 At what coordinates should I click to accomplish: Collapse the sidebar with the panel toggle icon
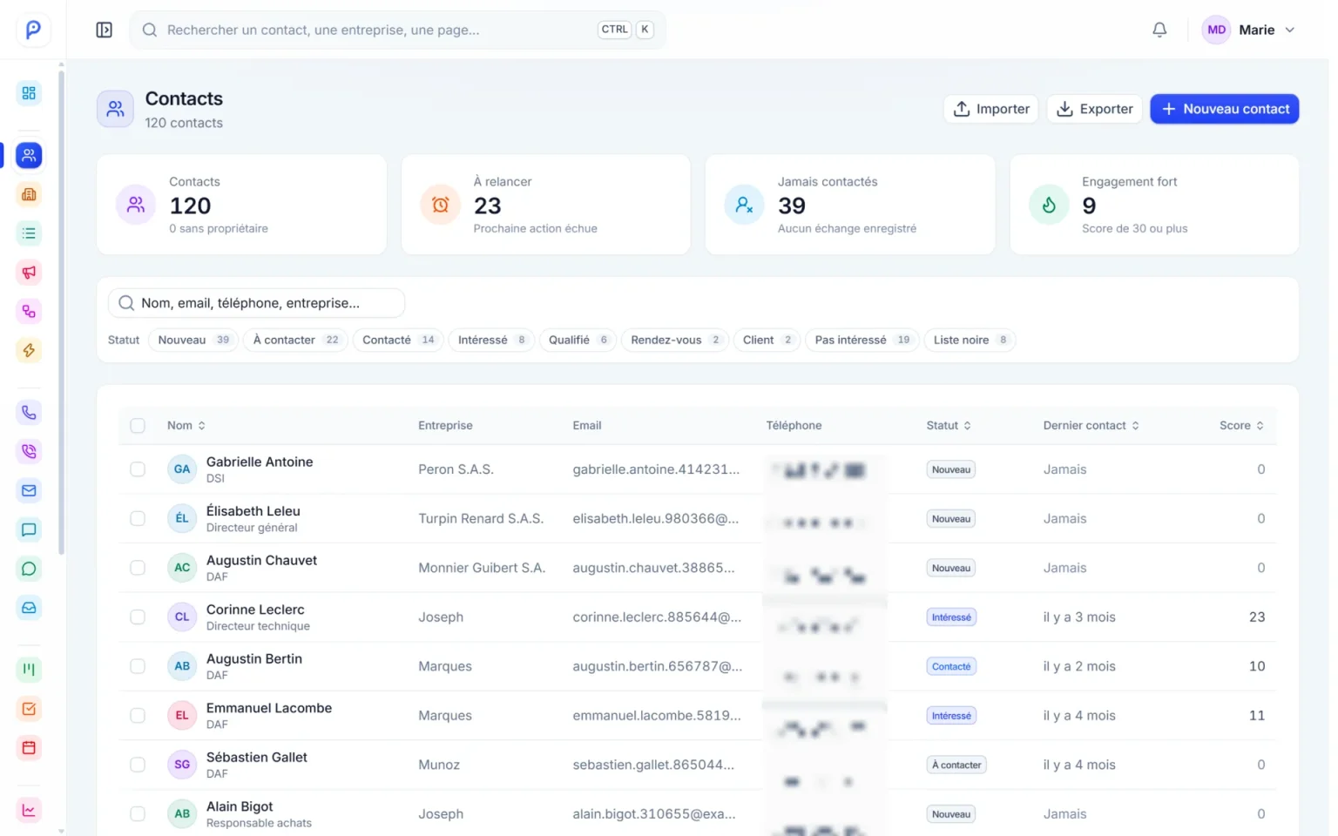tap(104, 30)
